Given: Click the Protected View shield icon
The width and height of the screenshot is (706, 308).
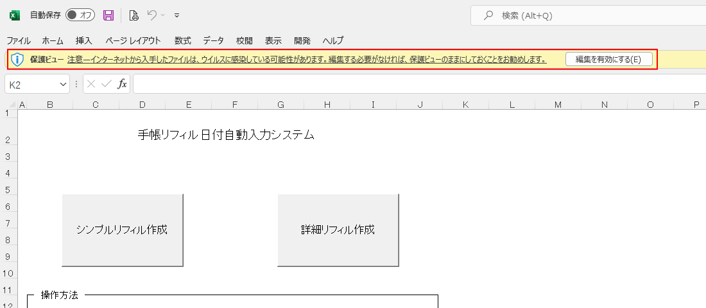Looking at the screenshot, I should coord(18,60).
